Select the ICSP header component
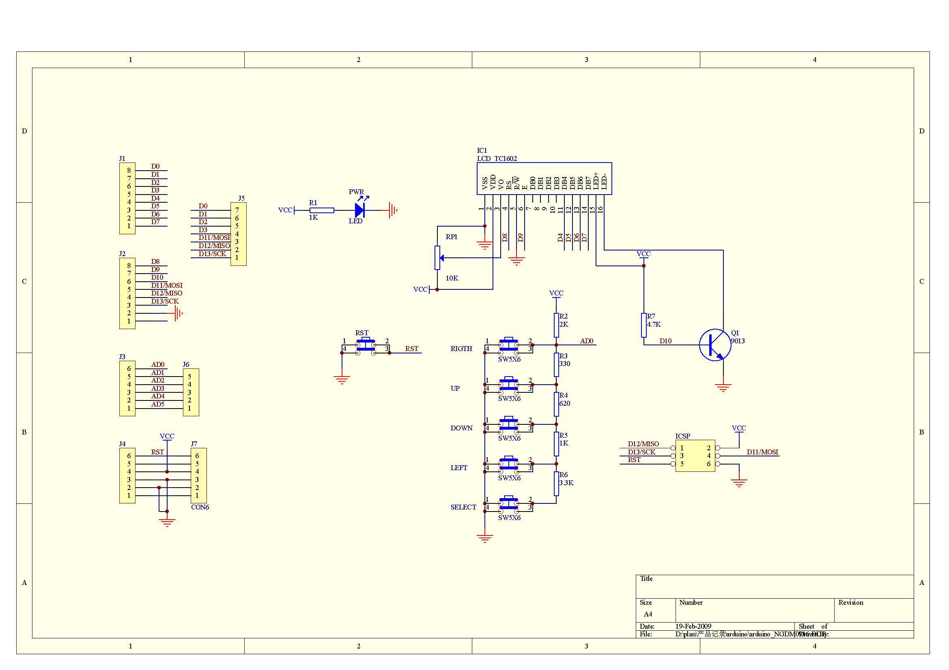 click(695, 456)
